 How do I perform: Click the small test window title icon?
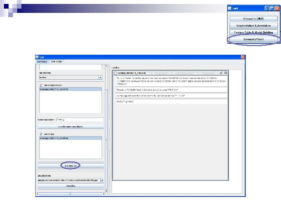tap(229, 8)
